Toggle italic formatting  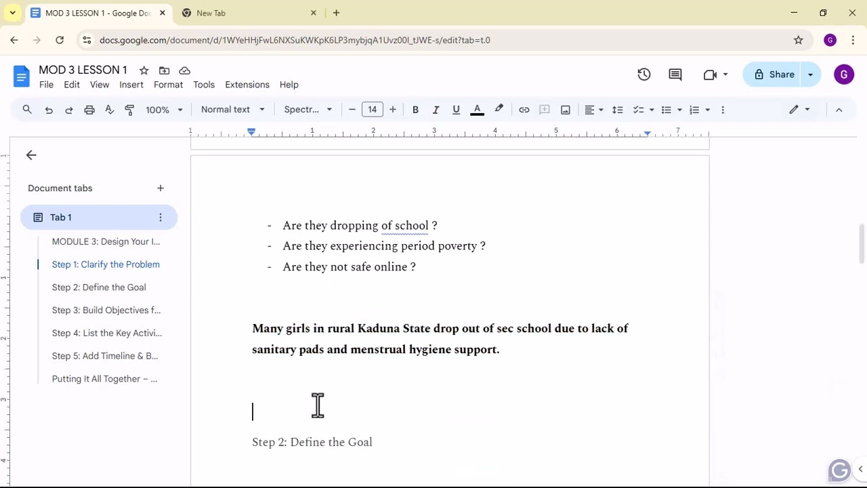click(436, 110)
